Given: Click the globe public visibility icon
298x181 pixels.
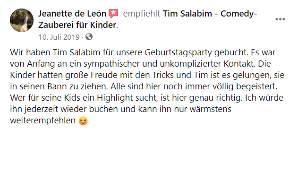Looking at the screenshot, I should [89, 37].
